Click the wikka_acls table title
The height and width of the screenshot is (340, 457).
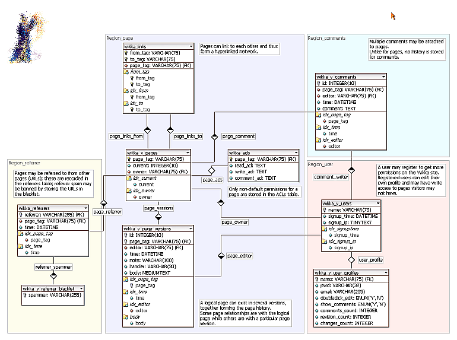(240, 152)
